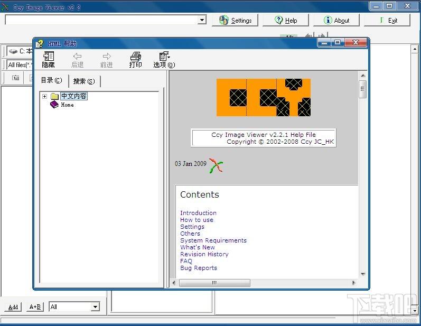
Task: Maximize the HTML 帮助 window
Action: click(338, 42)
